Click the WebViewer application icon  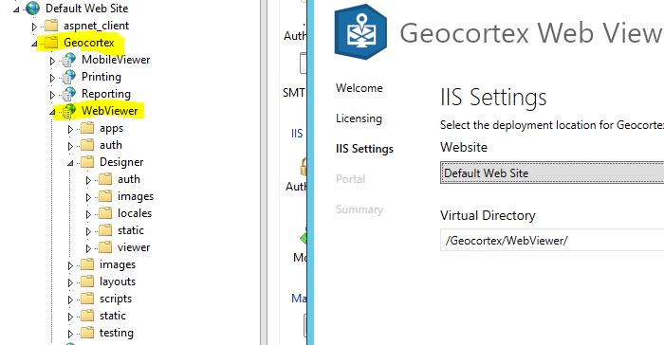tap(69, 111)
